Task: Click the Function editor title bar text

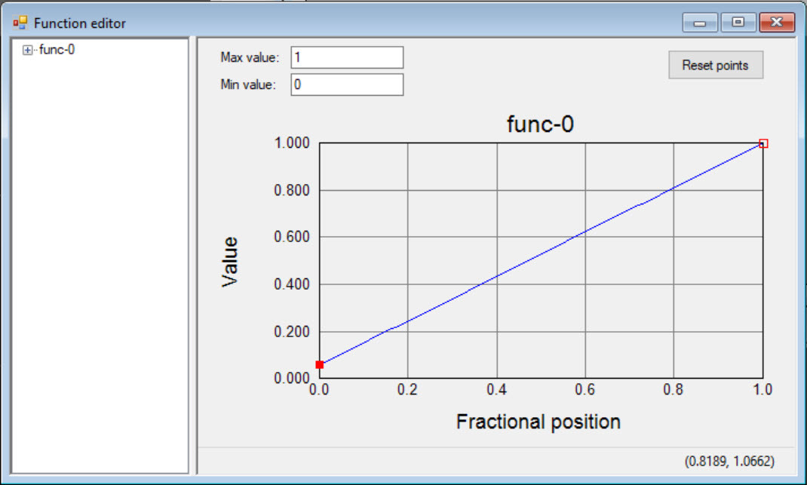Action: [80, 23]
